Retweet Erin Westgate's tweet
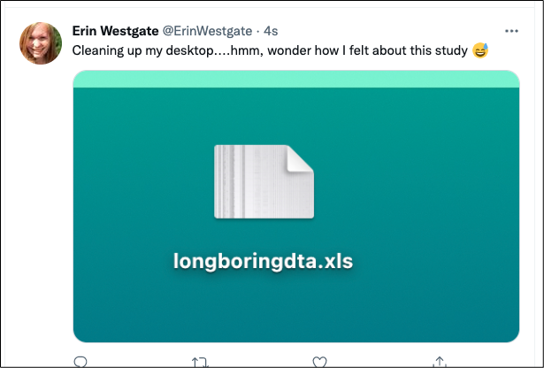The height and width of the screenshot is (368, 544). pyautogui.click(x=200, y=361)
